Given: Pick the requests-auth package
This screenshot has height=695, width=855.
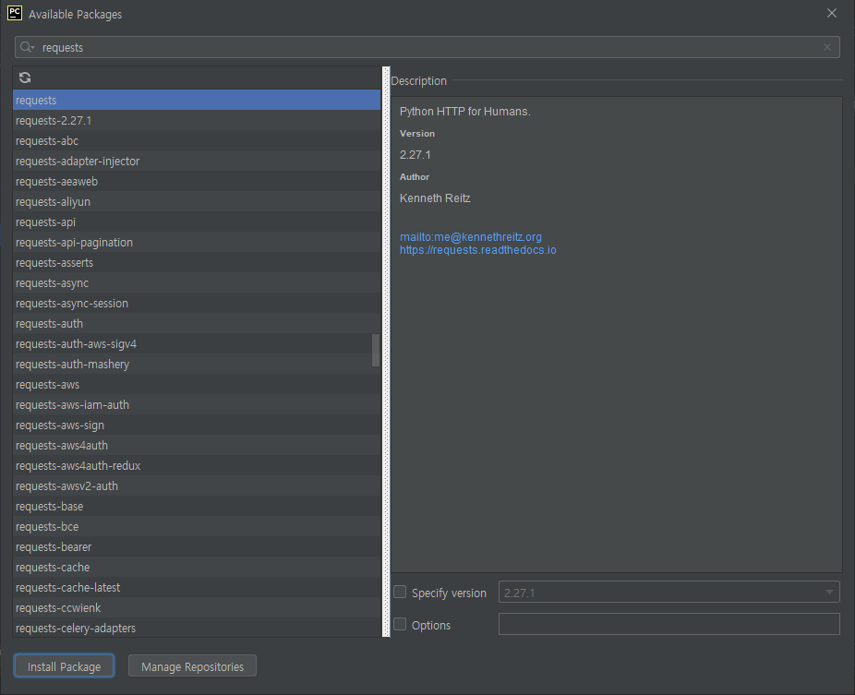Looking at the screenshot, I should 197,324.
